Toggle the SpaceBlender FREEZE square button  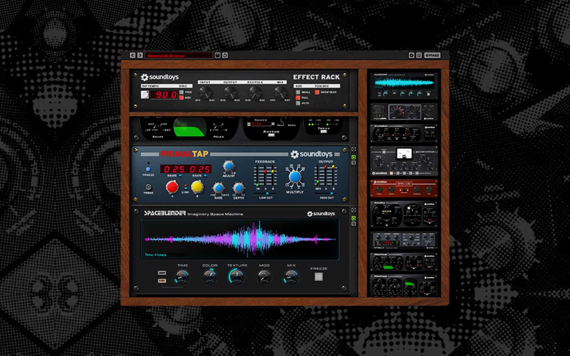(x=318, y=277)
